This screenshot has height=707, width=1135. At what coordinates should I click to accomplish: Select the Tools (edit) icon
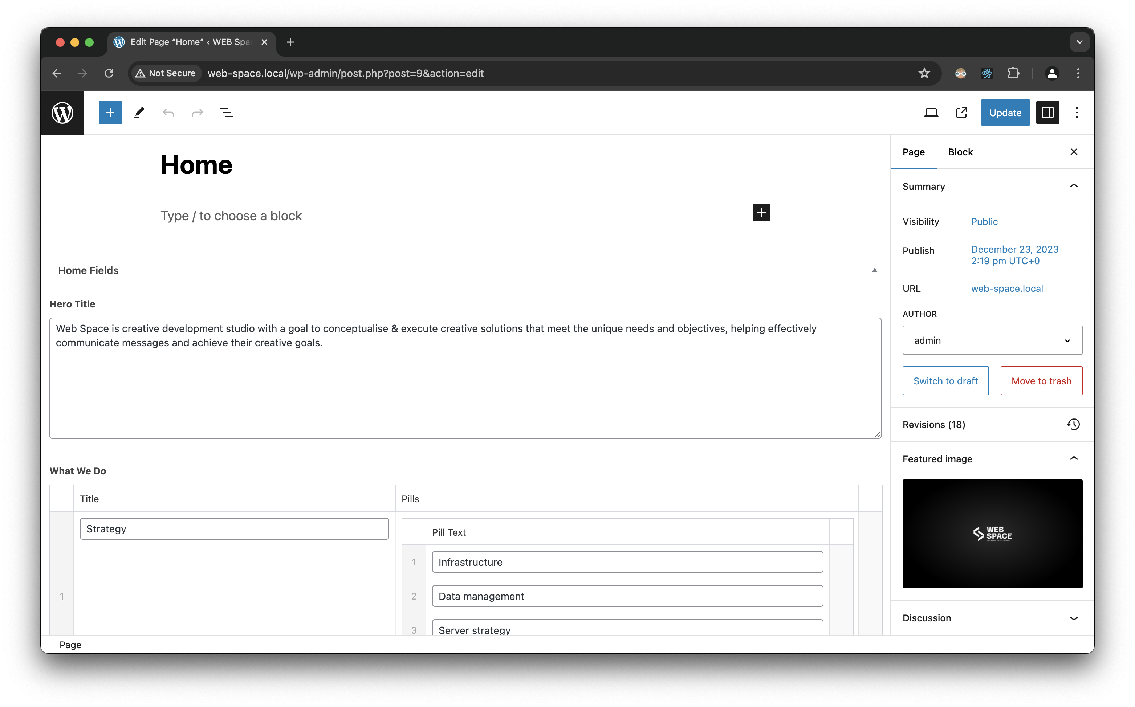pos(139,112)
